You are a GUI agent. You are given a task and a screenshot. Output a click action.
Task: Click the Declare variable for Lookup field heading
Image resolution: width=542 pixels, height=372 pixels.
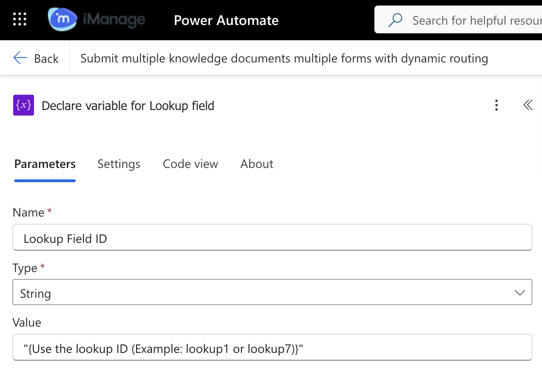tap(128, 105)
